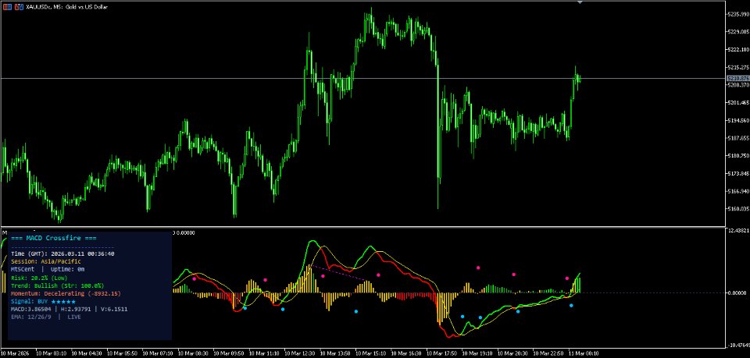Click the 5235.990 price scale label
The image size is (750, 358).
click(x=737, y=14)
